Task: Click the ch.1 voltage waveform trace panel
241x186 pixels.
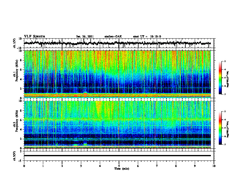Action: 119,43
